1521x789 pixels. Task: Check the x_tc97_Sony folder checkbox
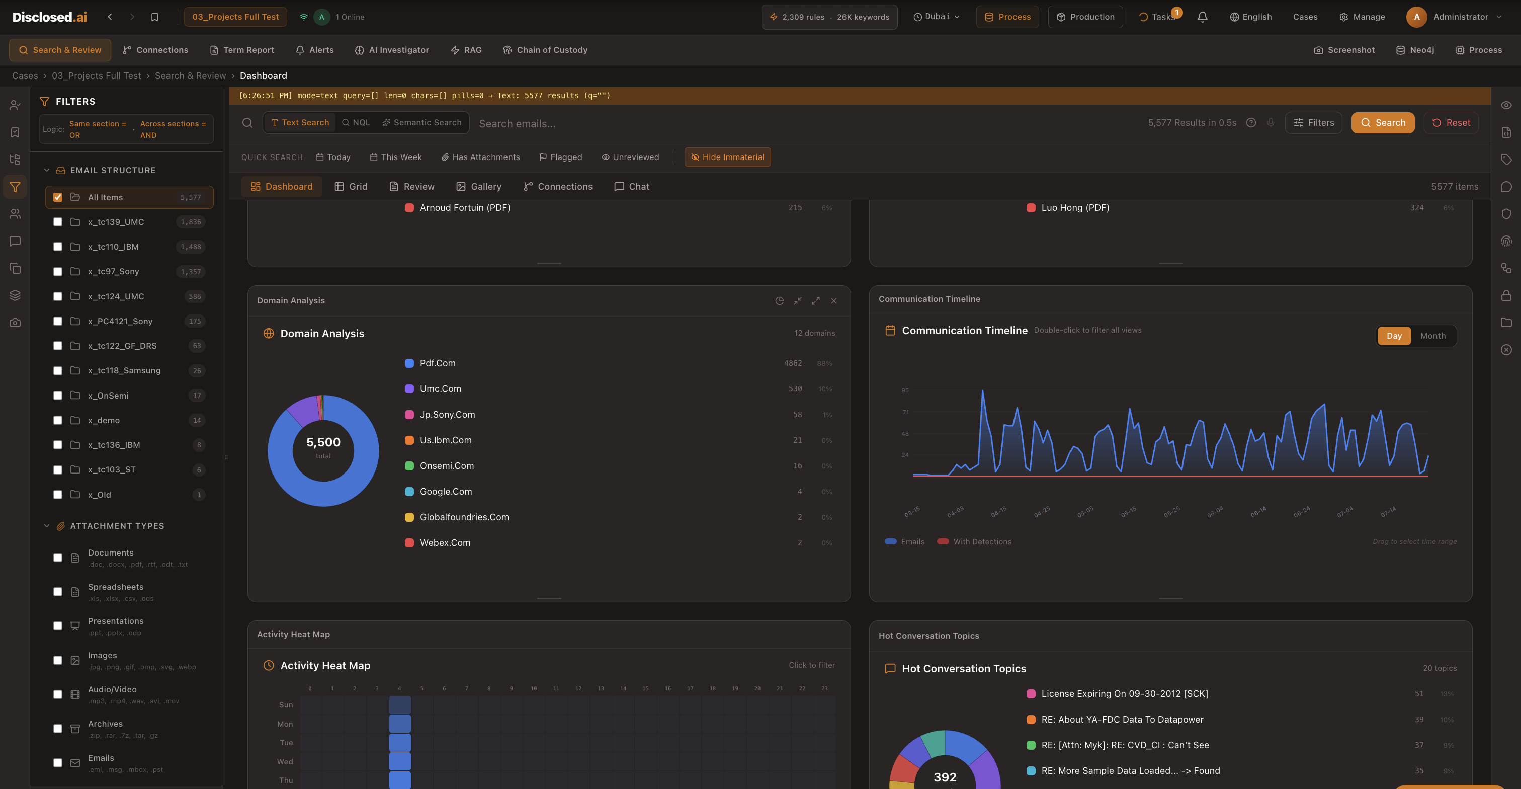click(x=58, y=272)
